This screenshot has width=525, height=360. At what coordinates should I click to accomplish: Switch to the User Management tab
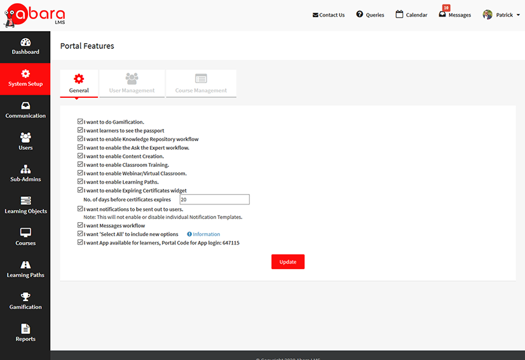(x=132, y=84)
